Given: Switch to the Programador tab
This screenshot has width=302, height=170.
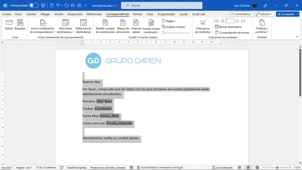Looking at the screenshot, I should tap(166, 14).
